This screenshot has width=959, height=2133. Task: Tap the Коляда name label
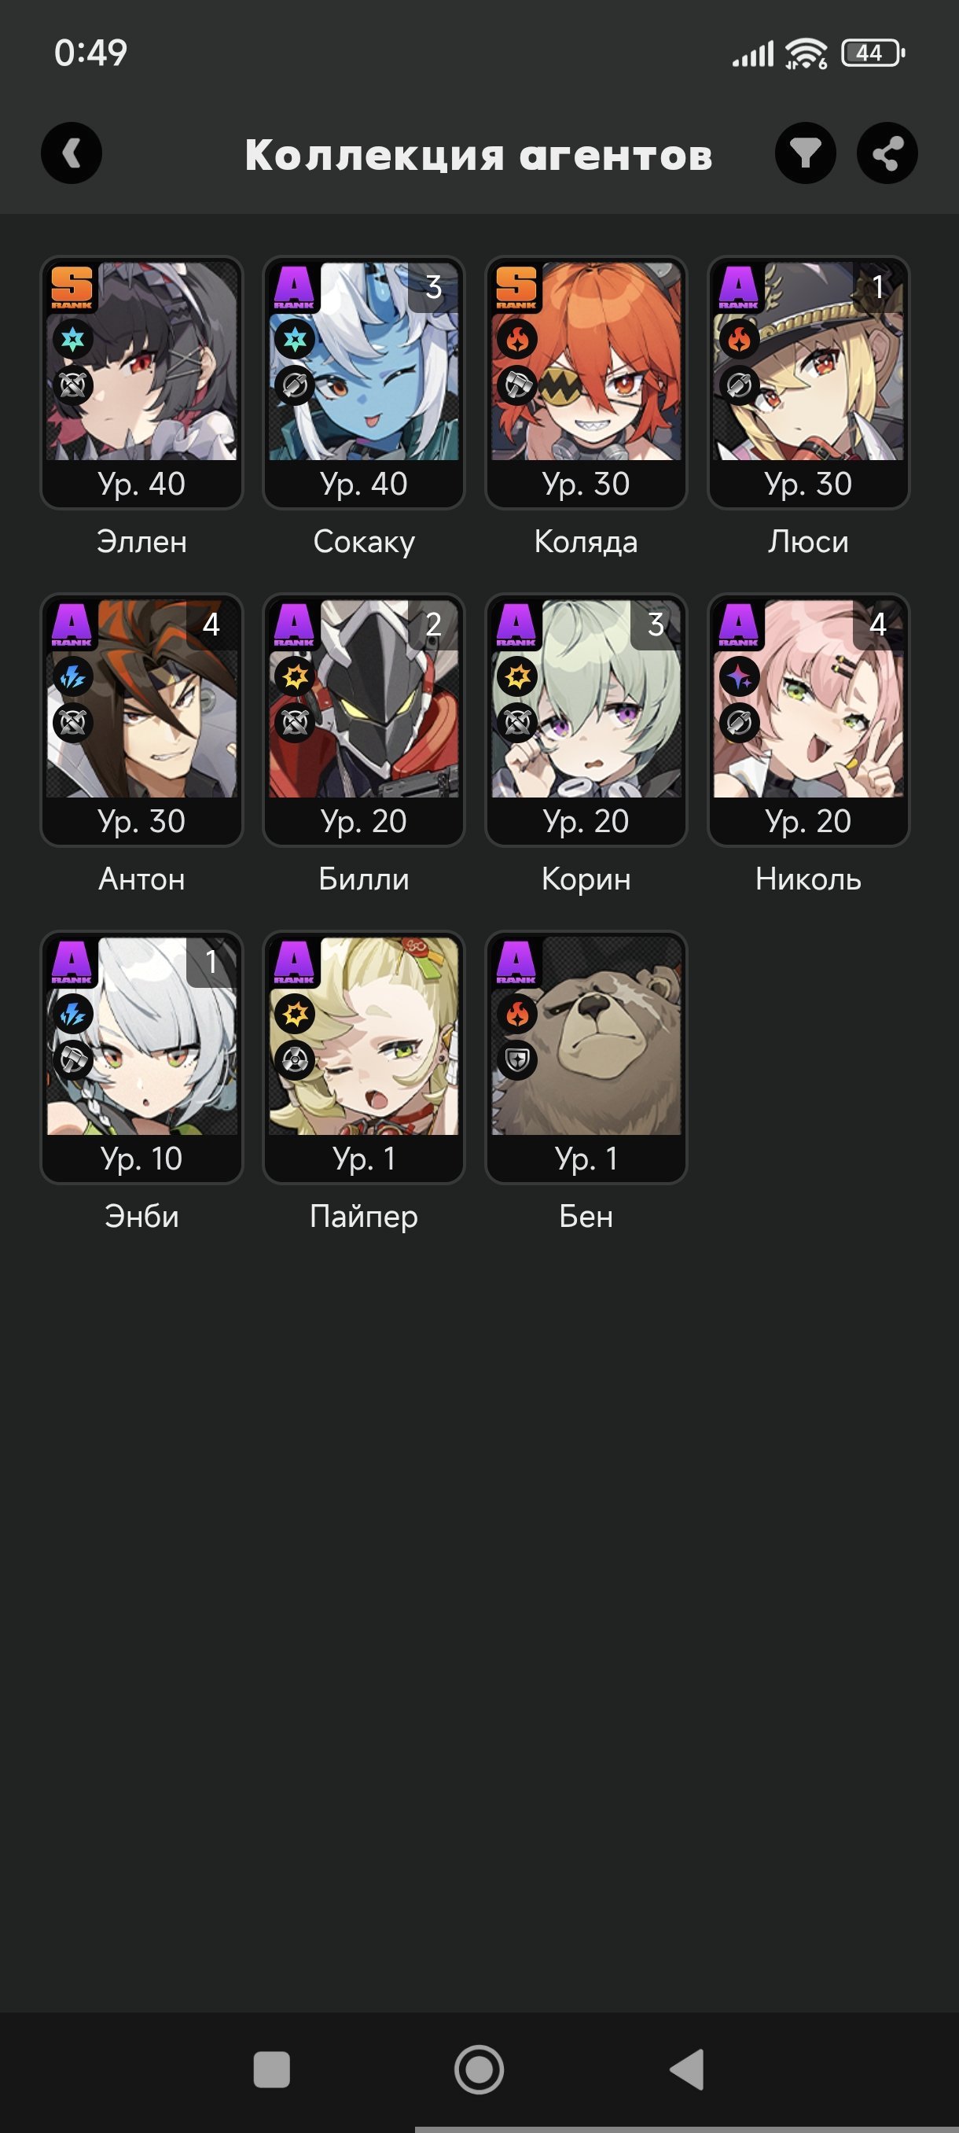pyautogui.click(x=586, y=542)
